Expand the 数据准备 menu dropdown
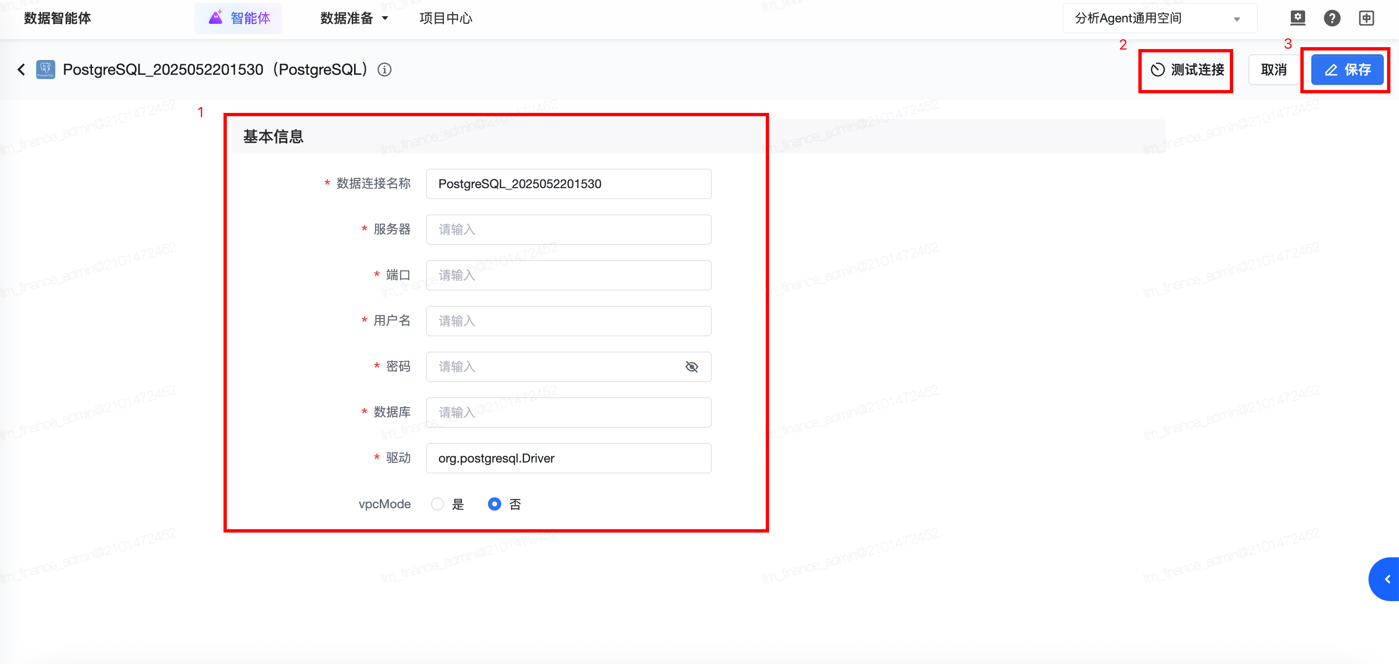1399x664 pixels. coord(354,19)
